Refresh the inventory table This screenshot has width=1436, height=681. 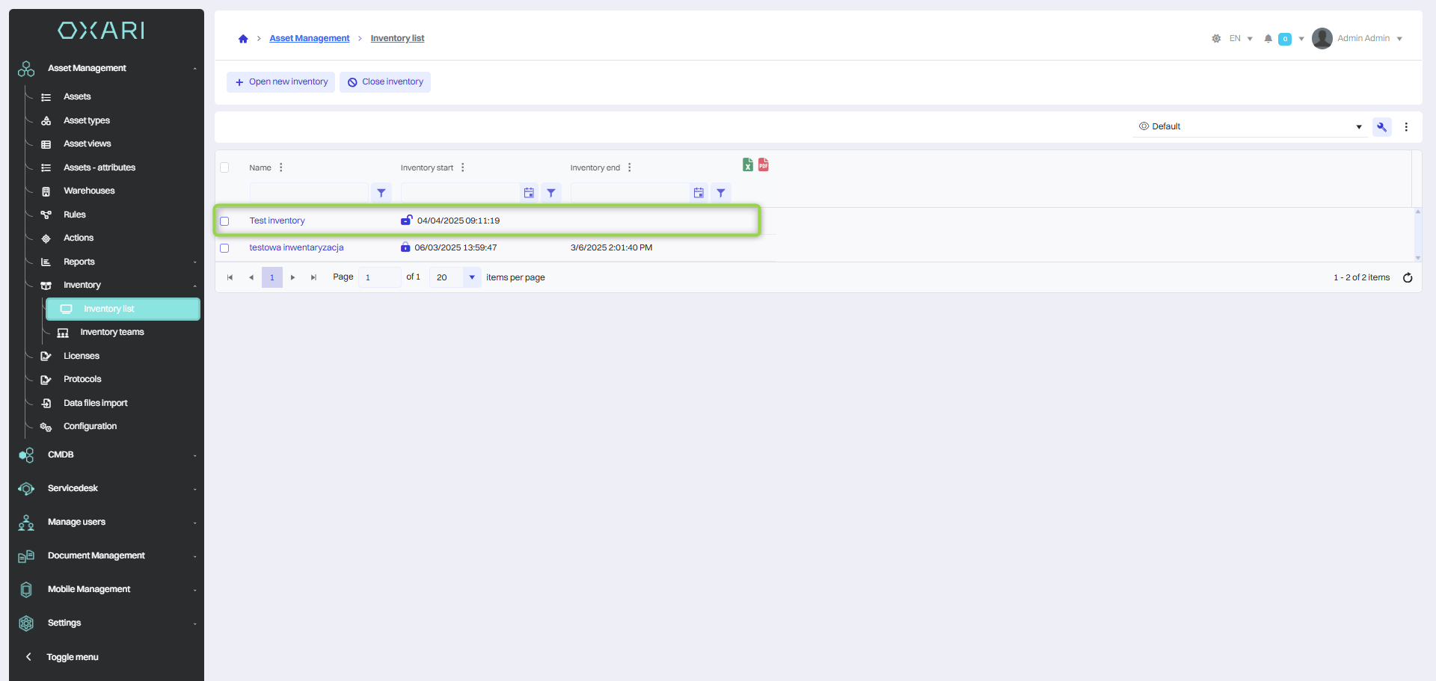(1408, 277)
